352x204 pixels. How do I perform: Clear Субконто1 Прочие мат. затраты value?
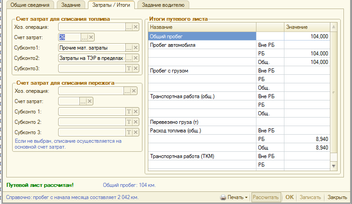[x=136, y=48]
